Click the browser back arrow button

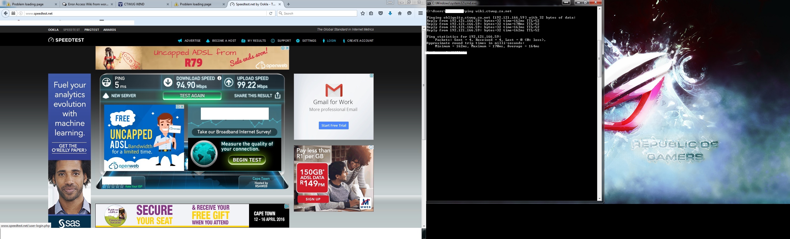pyautogui.click(x=6, y=14)
